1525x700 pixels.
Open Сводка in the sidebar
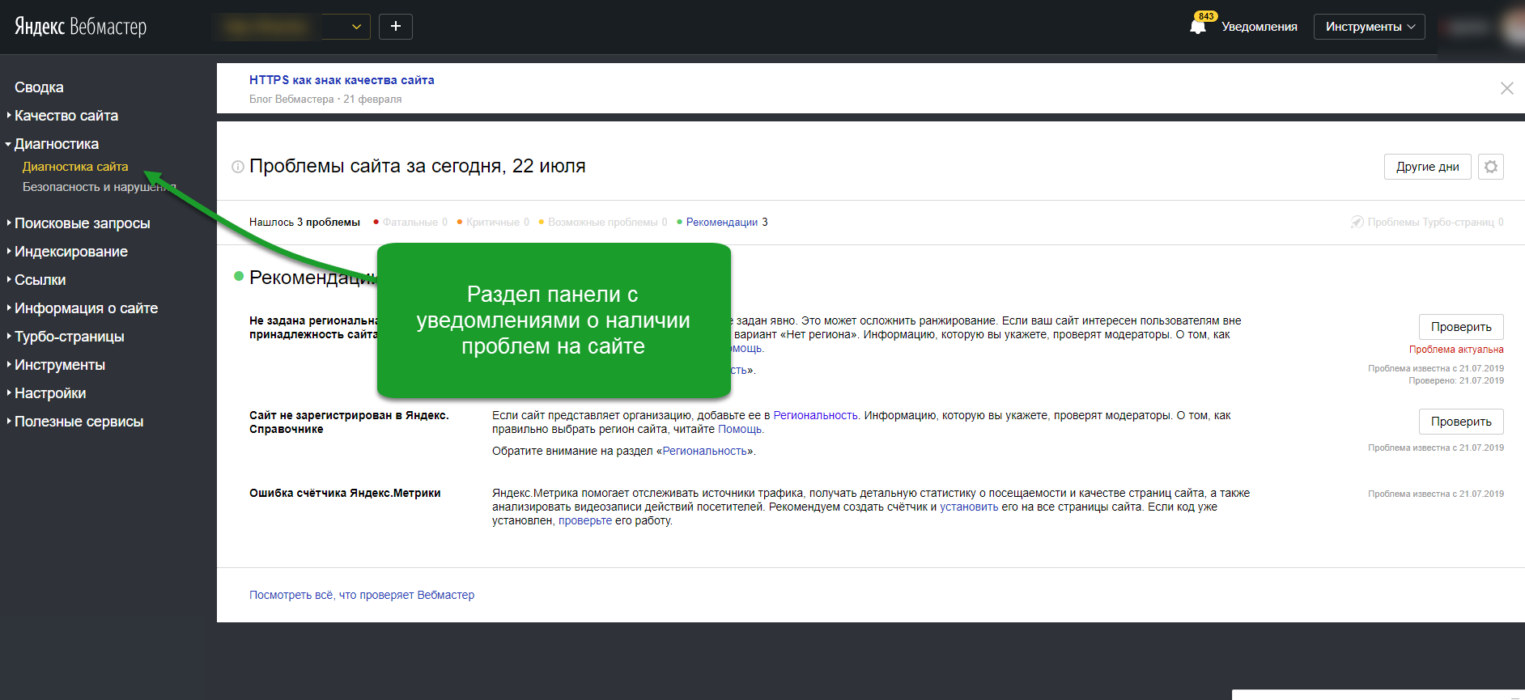[39, 87]
